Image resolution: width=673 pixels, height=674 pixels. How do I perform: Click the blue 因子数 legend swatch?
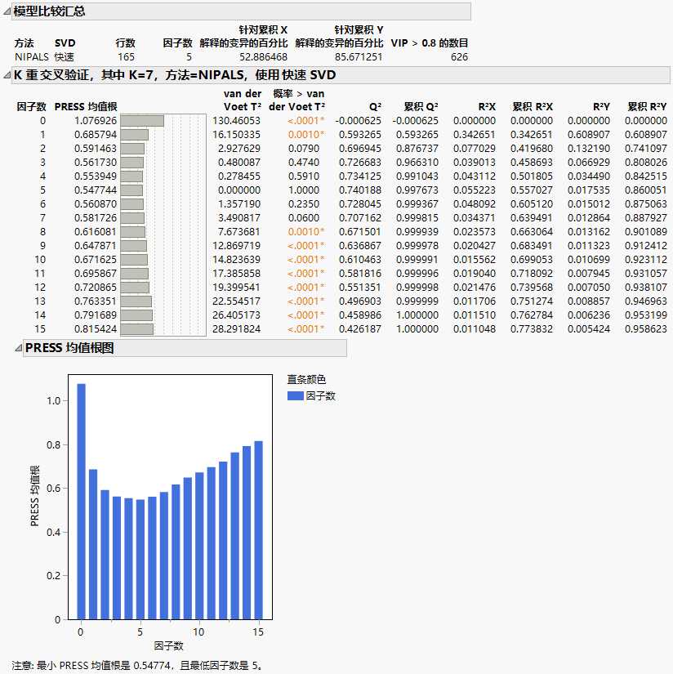point(295,396)
